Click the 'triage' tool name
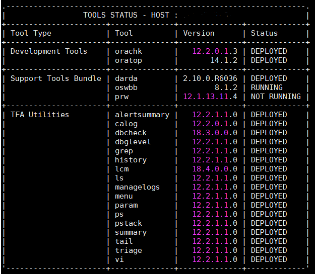Screen dimensions: 315x274 click(129, 250)
